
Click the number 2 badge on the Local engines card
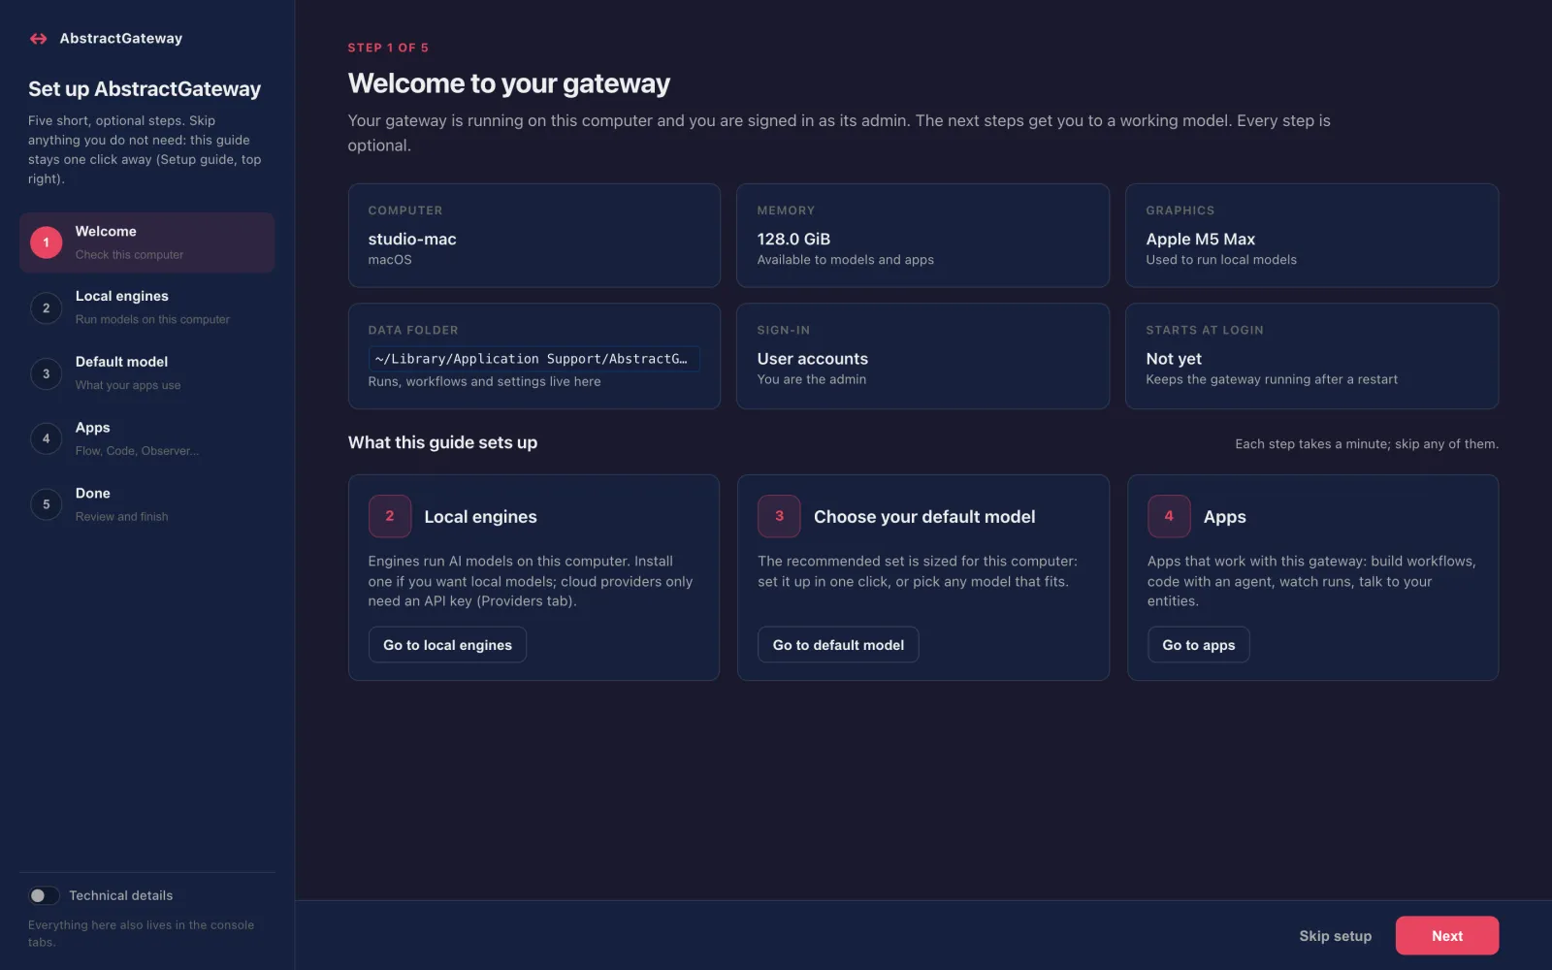390,516
